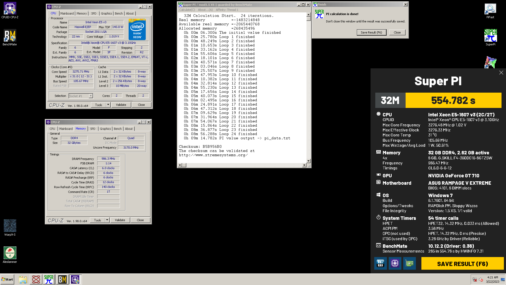This screenshot has width=506, height=285.
Task: Click the DRAM Frequency value field
Action: (x=108, y=159)
